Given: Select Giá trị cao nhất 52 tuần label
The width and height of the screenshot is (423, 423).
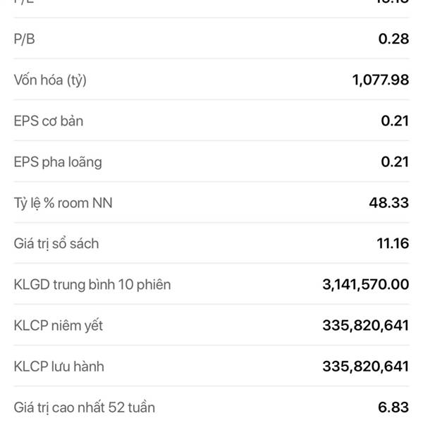Looking at the screenshot, I should [85, 407].
